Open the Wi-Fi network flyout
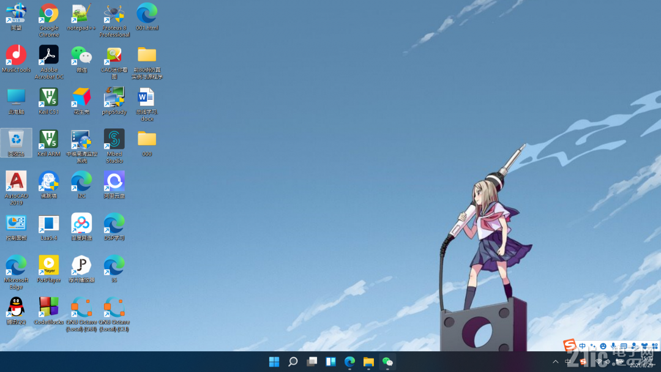Image resolution: width=661 pixels, height=372 pixels. pos(599,362)
